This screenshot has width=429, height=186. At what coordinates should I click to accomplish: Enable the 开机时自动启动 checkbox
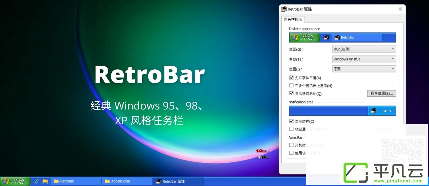[x=291, y=145]
